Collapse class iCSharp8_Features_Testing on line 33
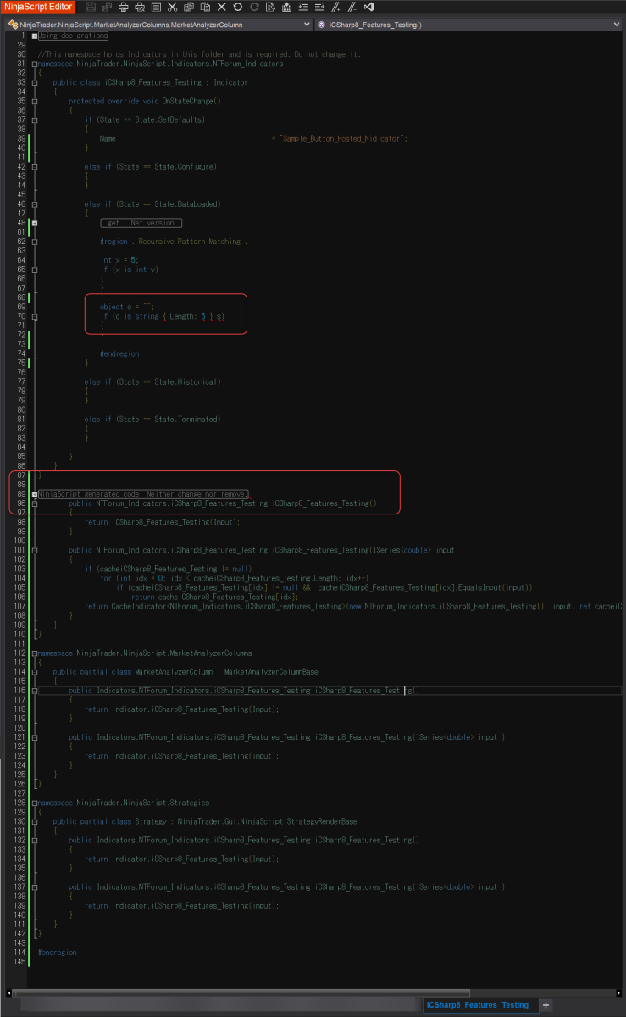 pyautogui.click(x=35, y=83)
